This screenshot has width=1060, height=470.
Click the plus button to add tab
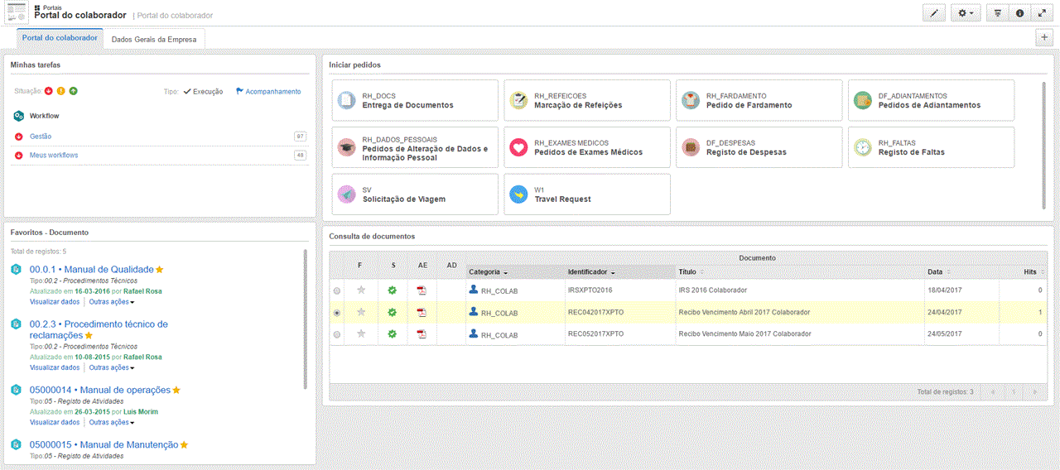(1044, 37)
